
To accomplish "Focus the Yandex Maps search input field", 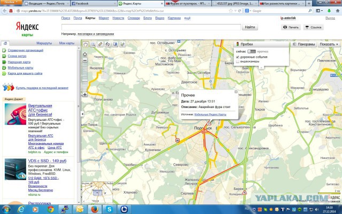I will click(151, 27).
